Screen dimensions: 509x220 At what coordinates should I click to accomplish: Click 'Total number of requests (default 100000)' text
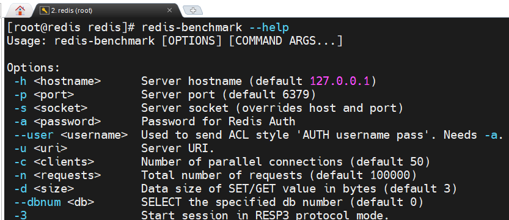279,175
